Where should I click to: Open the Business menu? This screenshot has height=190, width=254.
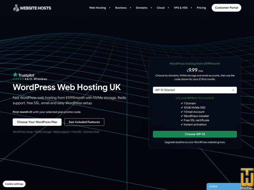coord(121,8)
